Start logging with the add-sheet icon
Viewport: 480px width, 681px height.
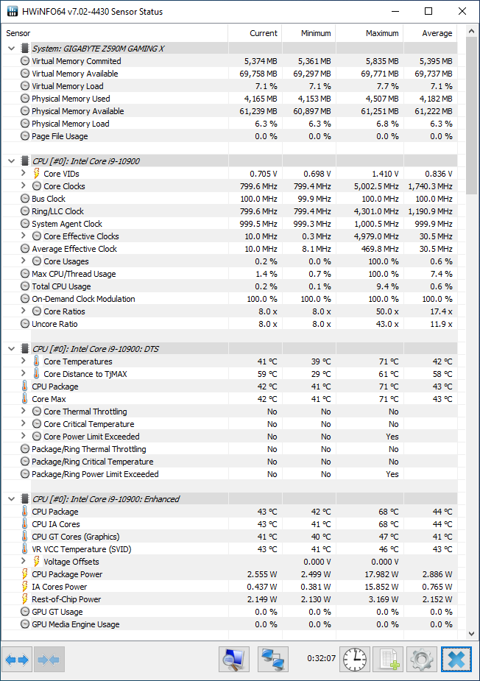[389, 660]
